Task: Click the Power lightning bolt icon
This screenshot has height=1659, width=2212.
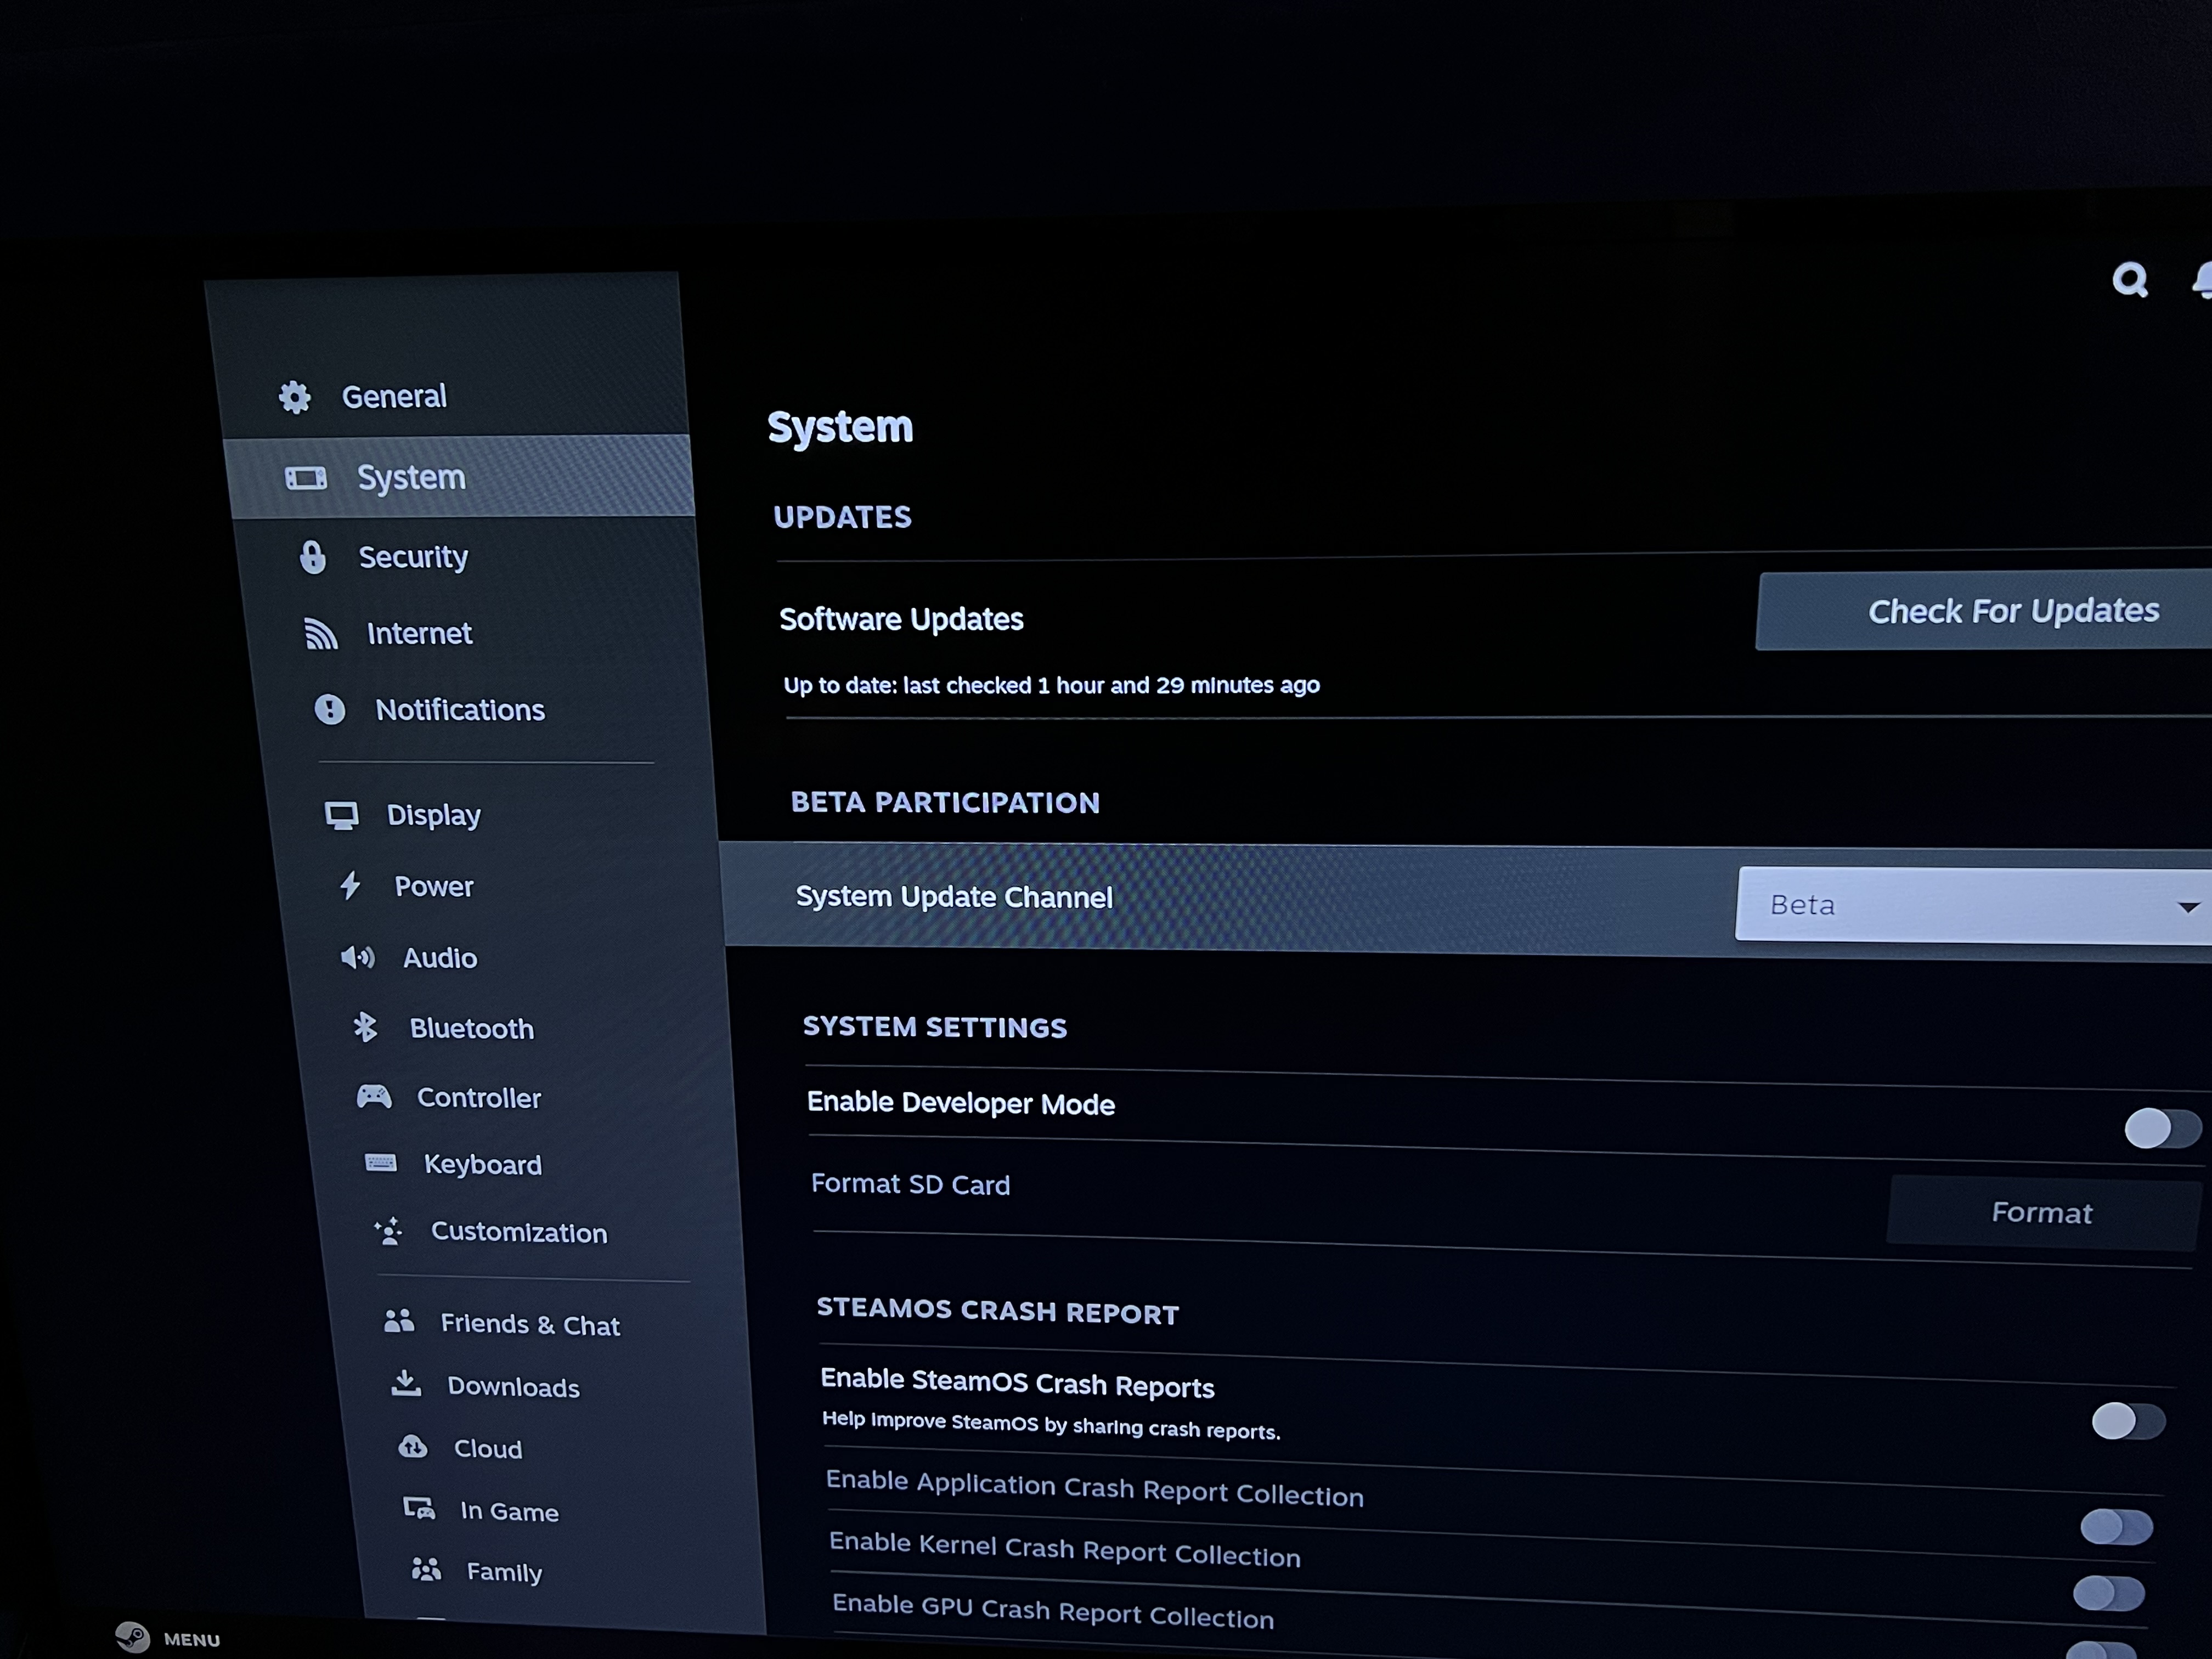Action: tap(350, 885)
